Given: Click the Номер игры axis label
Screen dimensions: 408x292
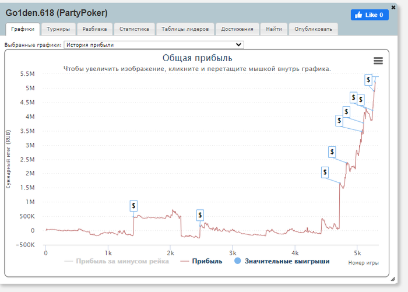Looking at the screenshot, I should click(363, 263).
